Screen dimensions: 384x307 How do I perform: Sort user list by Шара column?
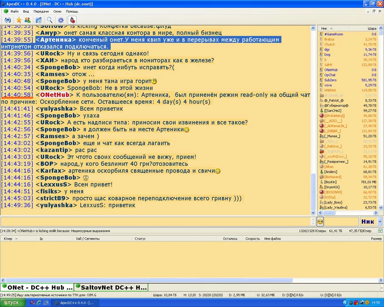(x=372, y=29)
